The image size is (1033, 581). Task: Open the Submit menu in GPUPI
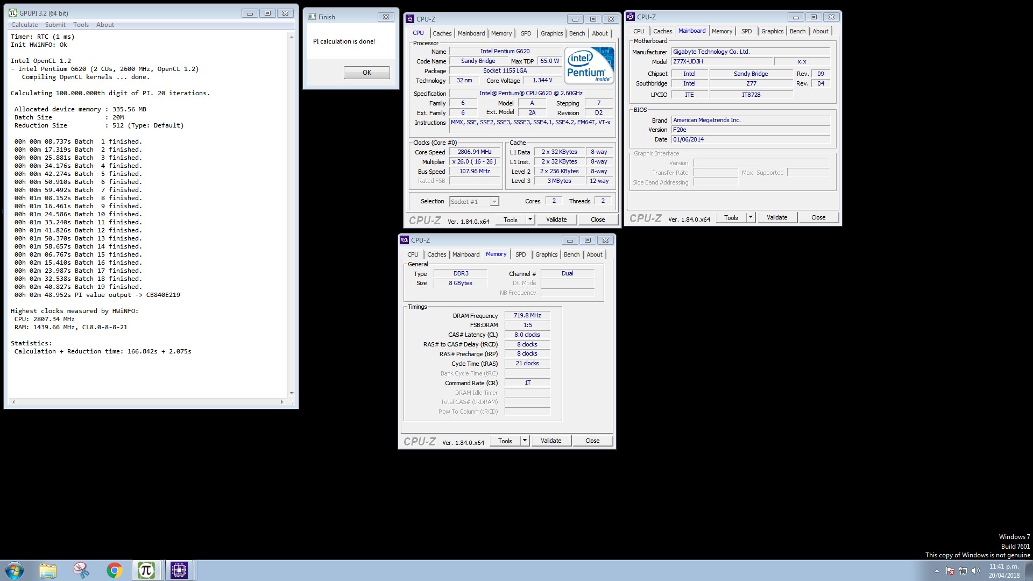pos(55,25)
